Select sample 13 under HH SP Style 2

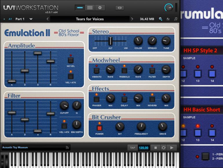pyautogui.click(x=198, y=74)
